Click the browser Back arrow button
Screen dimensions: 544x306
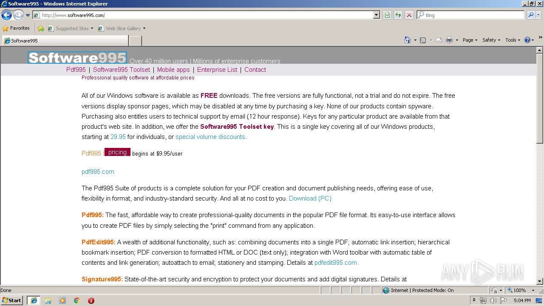pyautogui.click(x=6, y=15)
